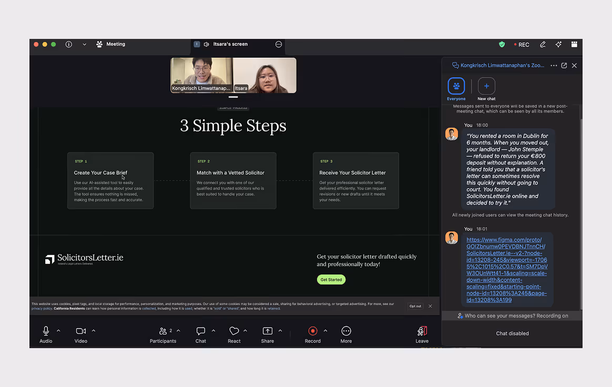Click the 18:00 message avatar in chat

pos(452,134)
